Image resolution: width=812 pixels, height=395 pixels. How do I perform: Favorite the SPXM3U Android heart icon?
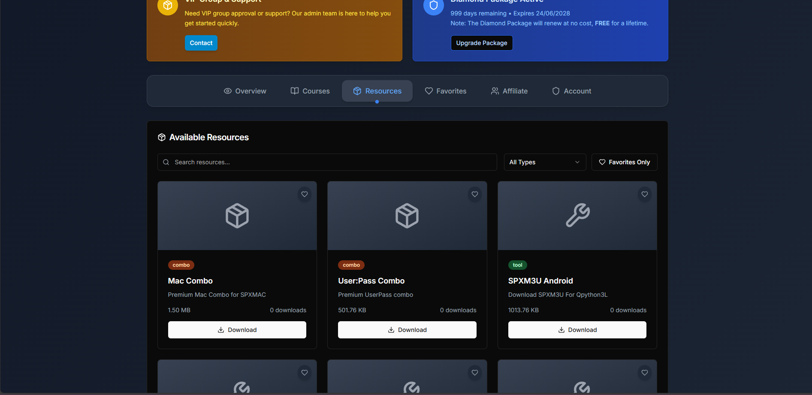click(x=644, y=194)
